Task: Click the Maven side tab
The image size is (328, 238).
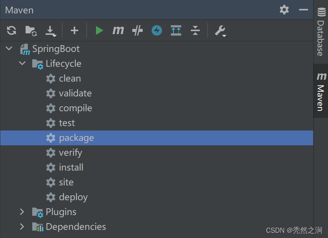Action: pyautogui.click(x=321, y=91)
